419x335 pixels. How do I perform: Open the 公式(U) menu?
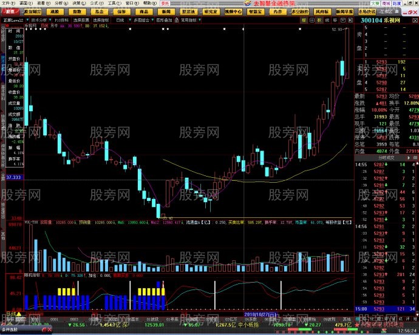coord(97,3)
